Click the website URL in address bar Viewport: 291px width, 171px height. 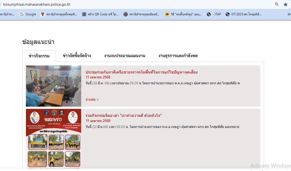37,4
